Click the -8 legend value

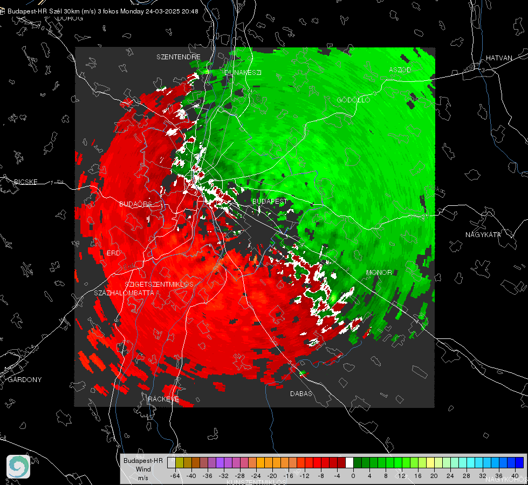pos(320,476)
